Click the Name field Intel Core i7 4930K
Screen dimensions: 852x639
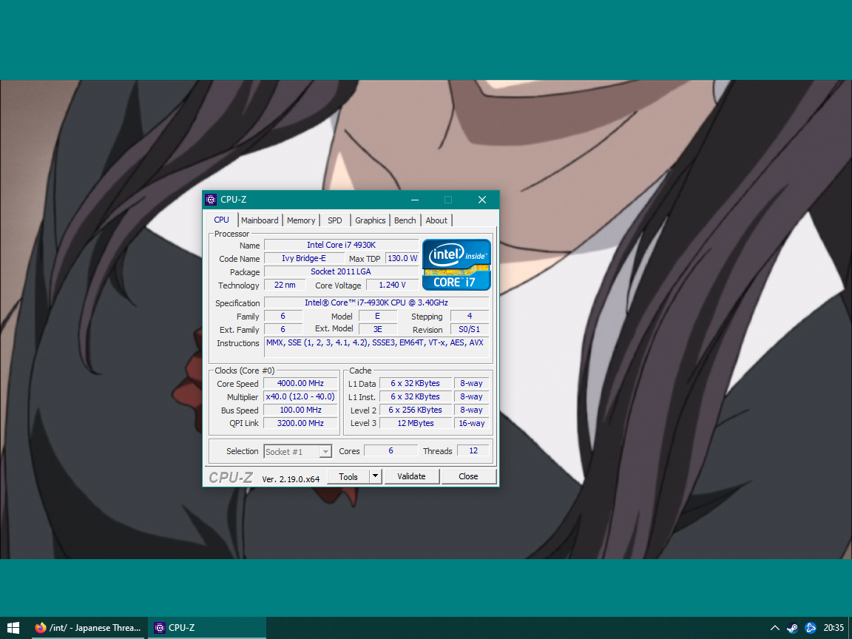click(341, 245)
